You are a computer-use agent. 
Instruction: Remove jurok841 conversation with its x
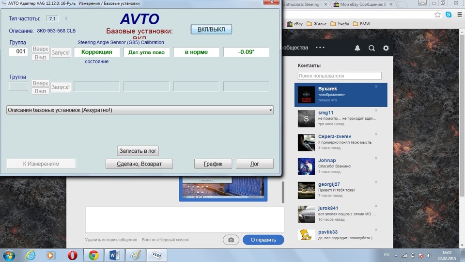pyautogui.click(x=376, y=206)
